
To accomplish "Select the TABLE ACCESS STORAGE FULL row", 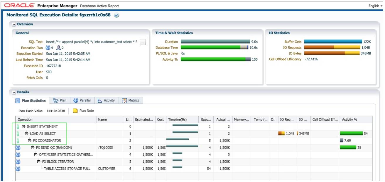I will click(x=194, y=169).
